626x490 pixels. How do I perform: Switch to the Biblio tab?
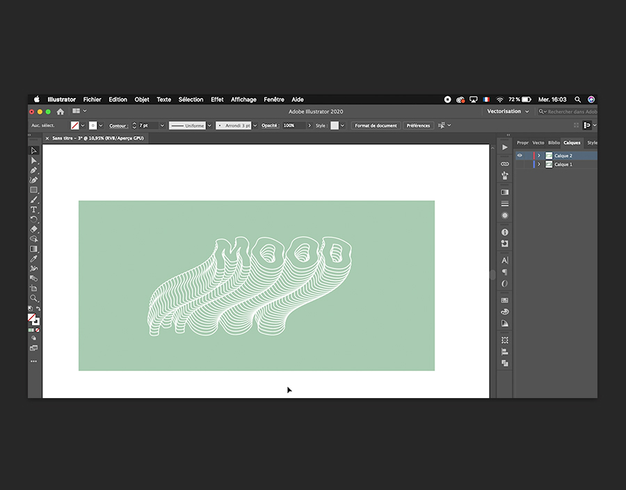point(554,143)
